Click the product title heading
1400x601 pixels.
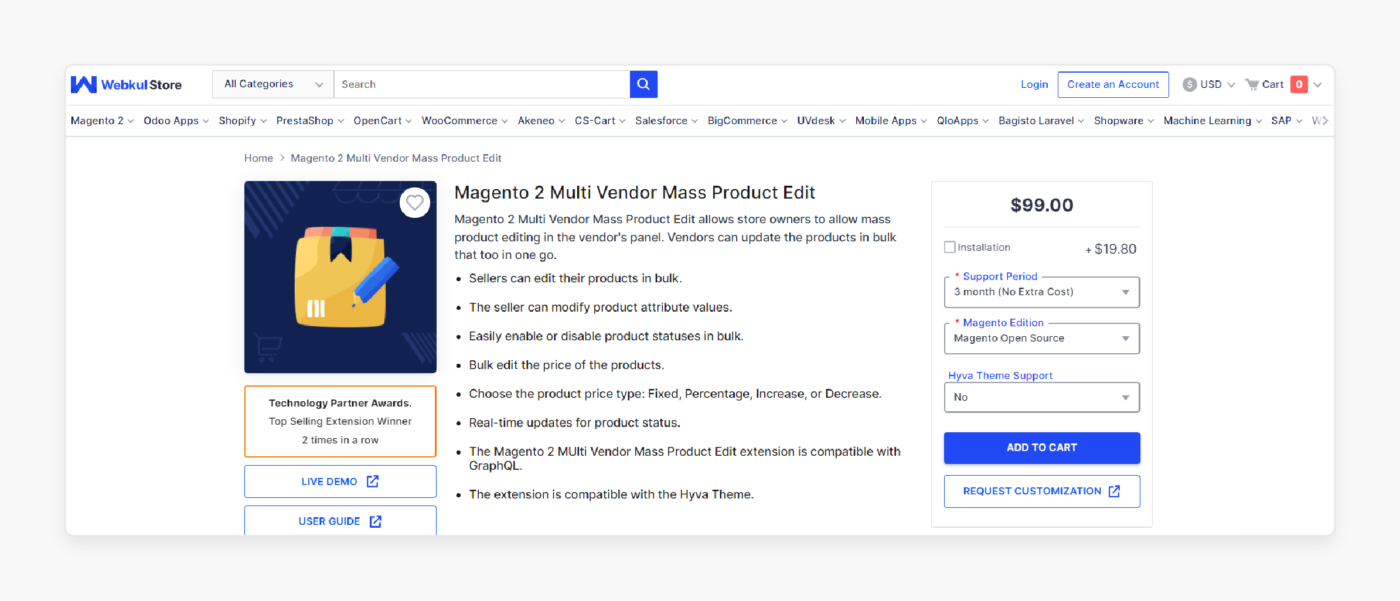[635, 193]
